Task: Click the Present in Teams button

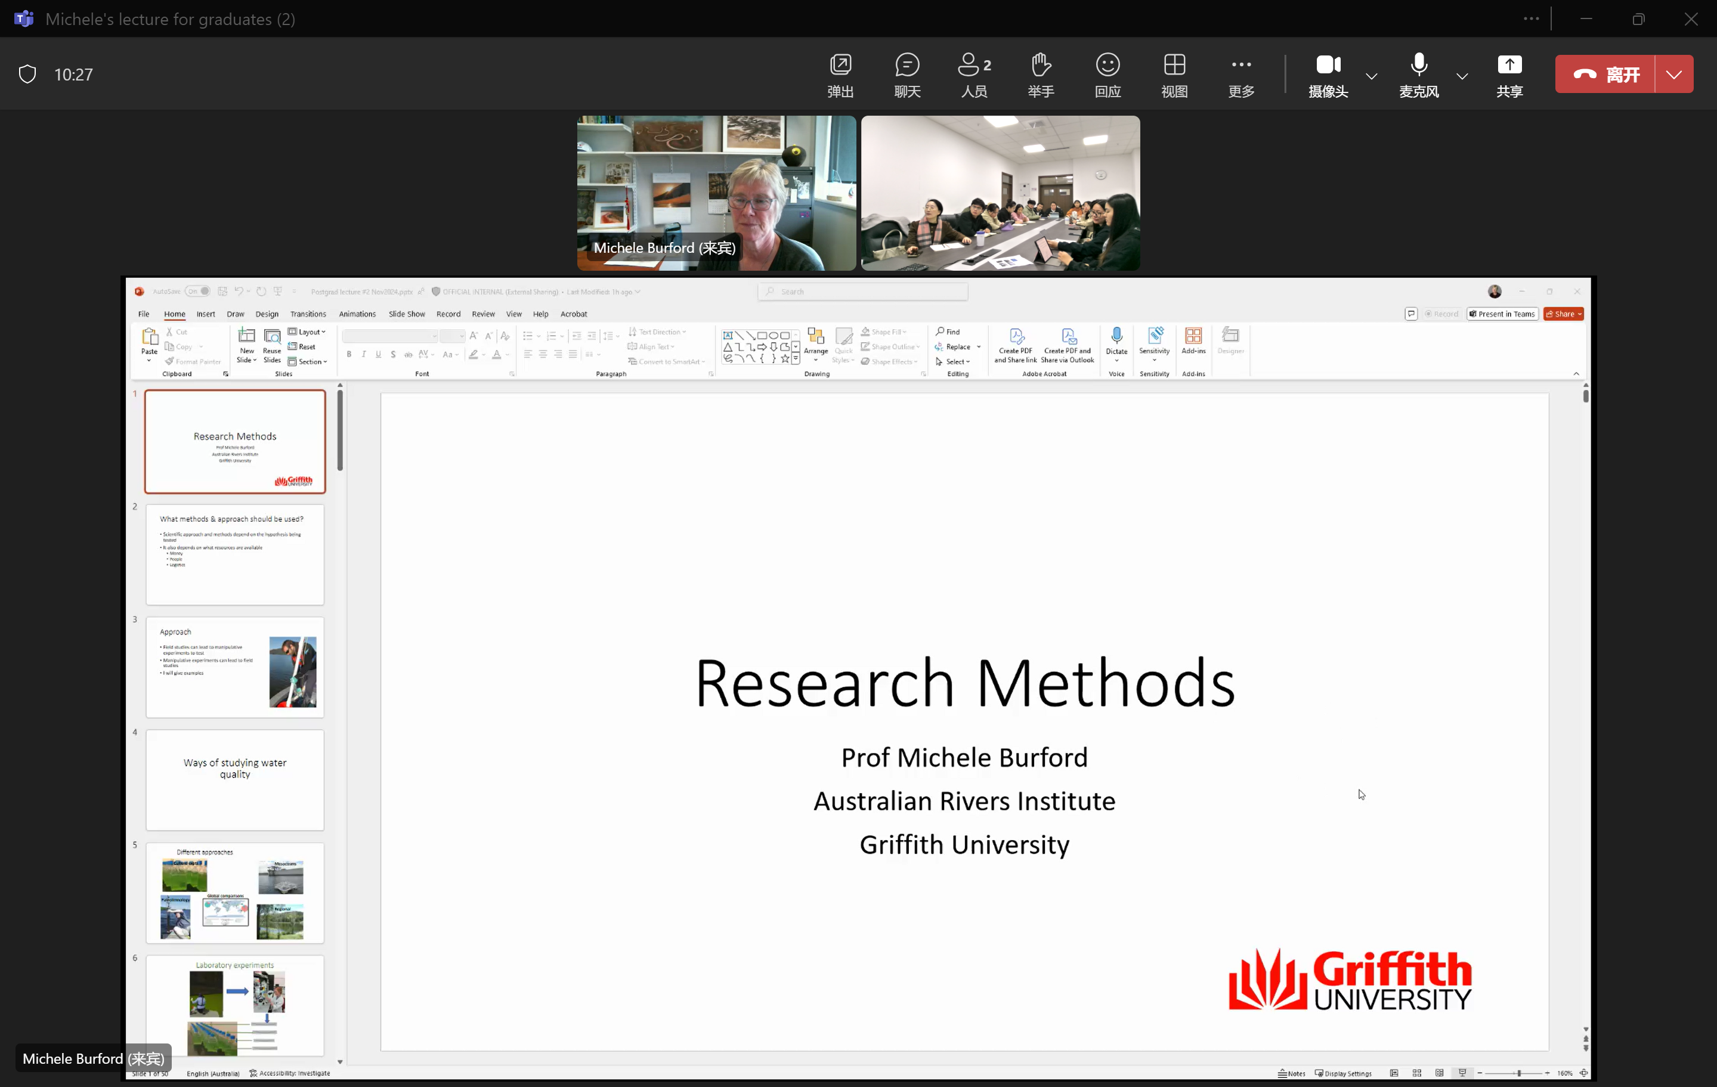Action: point(1502,314)
